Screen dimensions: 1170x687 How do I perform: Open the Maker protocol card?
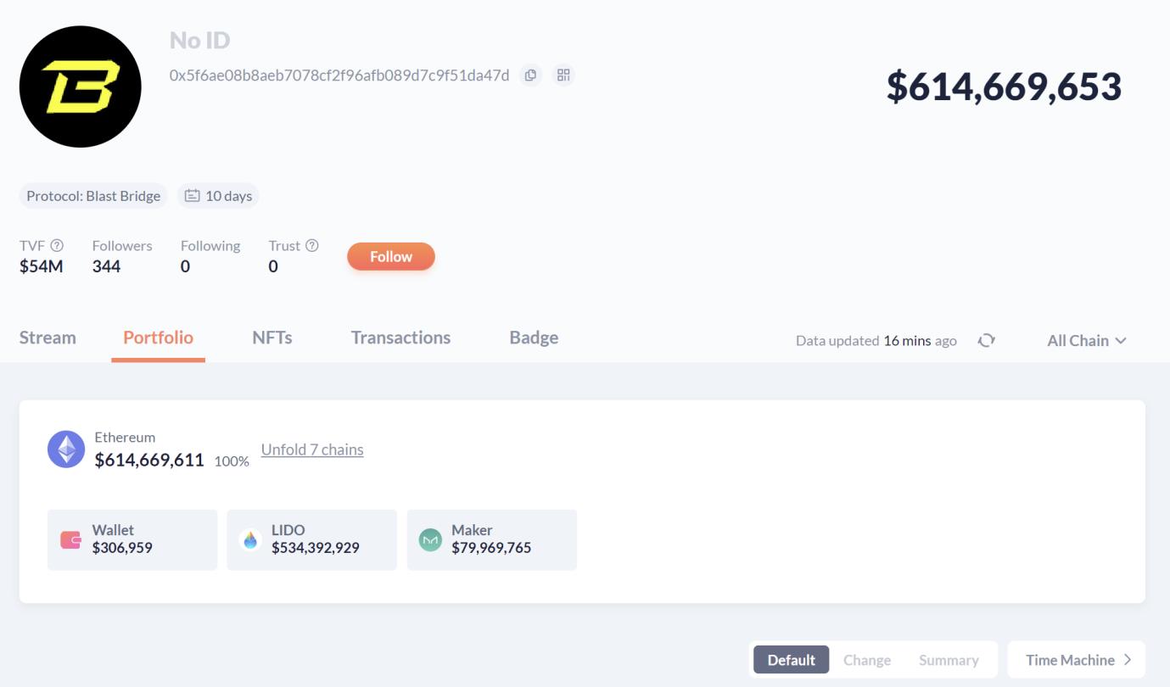pos(492,539)
